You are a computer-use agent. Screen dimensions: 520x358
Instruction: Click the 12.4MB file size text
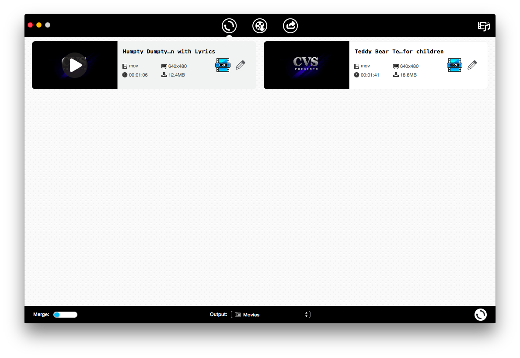point(176,75)
